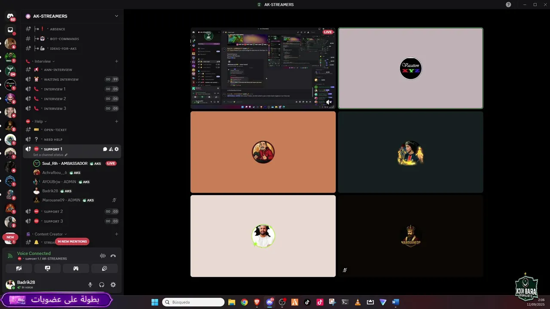Viewport: 550px width, 309px height.
Task: Open the help question mark icon
Action: pos(508,4)
